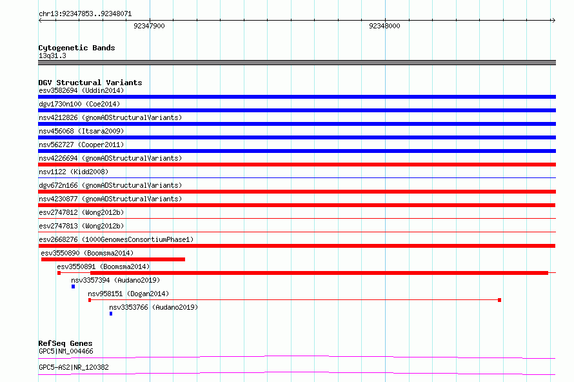The width and height of the screenshot is (574, 382).
Task: Open the DGV Structural Variants track title
Action: (90, 83)
